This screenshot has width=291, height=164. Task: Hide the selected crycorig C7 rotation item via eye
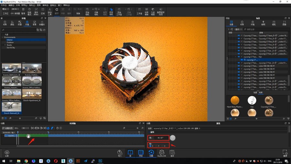(242, 60)
